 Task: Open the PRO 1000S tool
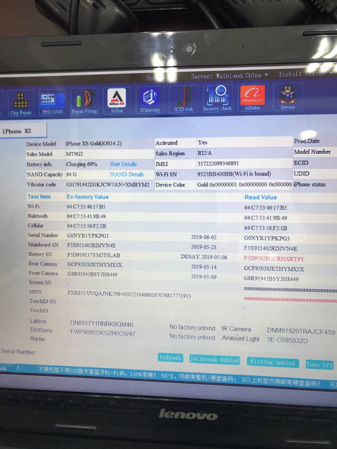52,103
